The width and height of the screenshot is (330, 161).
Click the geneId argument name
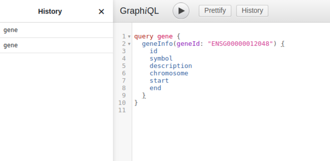tap(188, 44)
